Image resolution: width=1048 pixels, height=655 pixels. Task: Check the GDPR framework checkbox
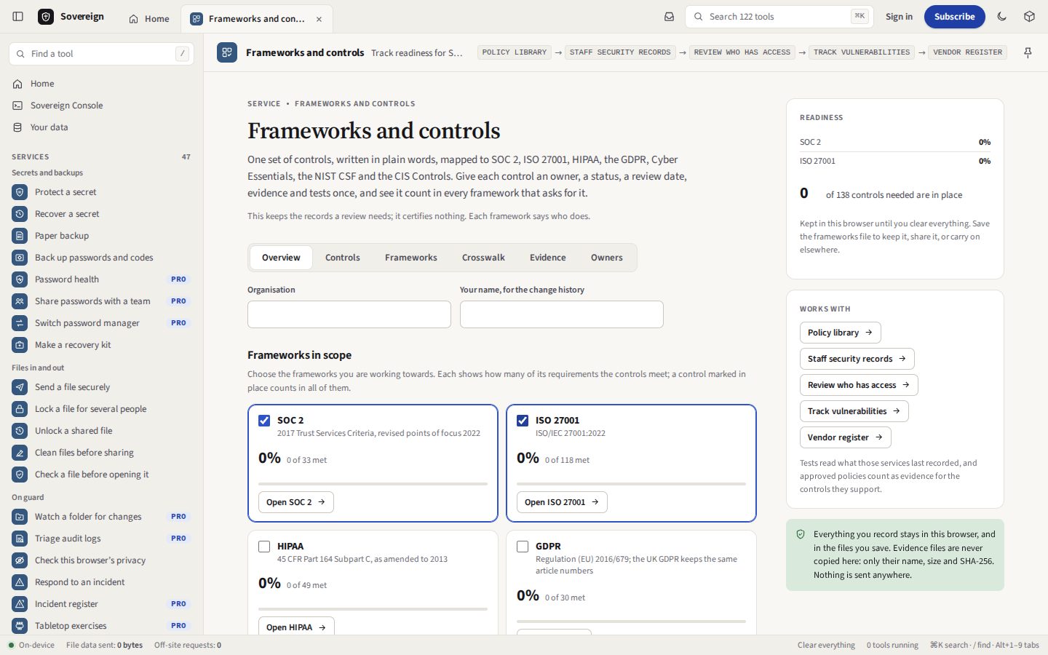pyautogui.click(x=523, y=546)
